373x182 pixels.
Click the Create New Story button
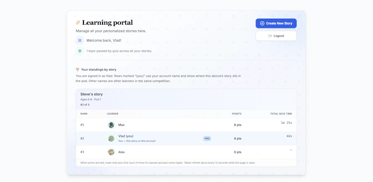276,23
